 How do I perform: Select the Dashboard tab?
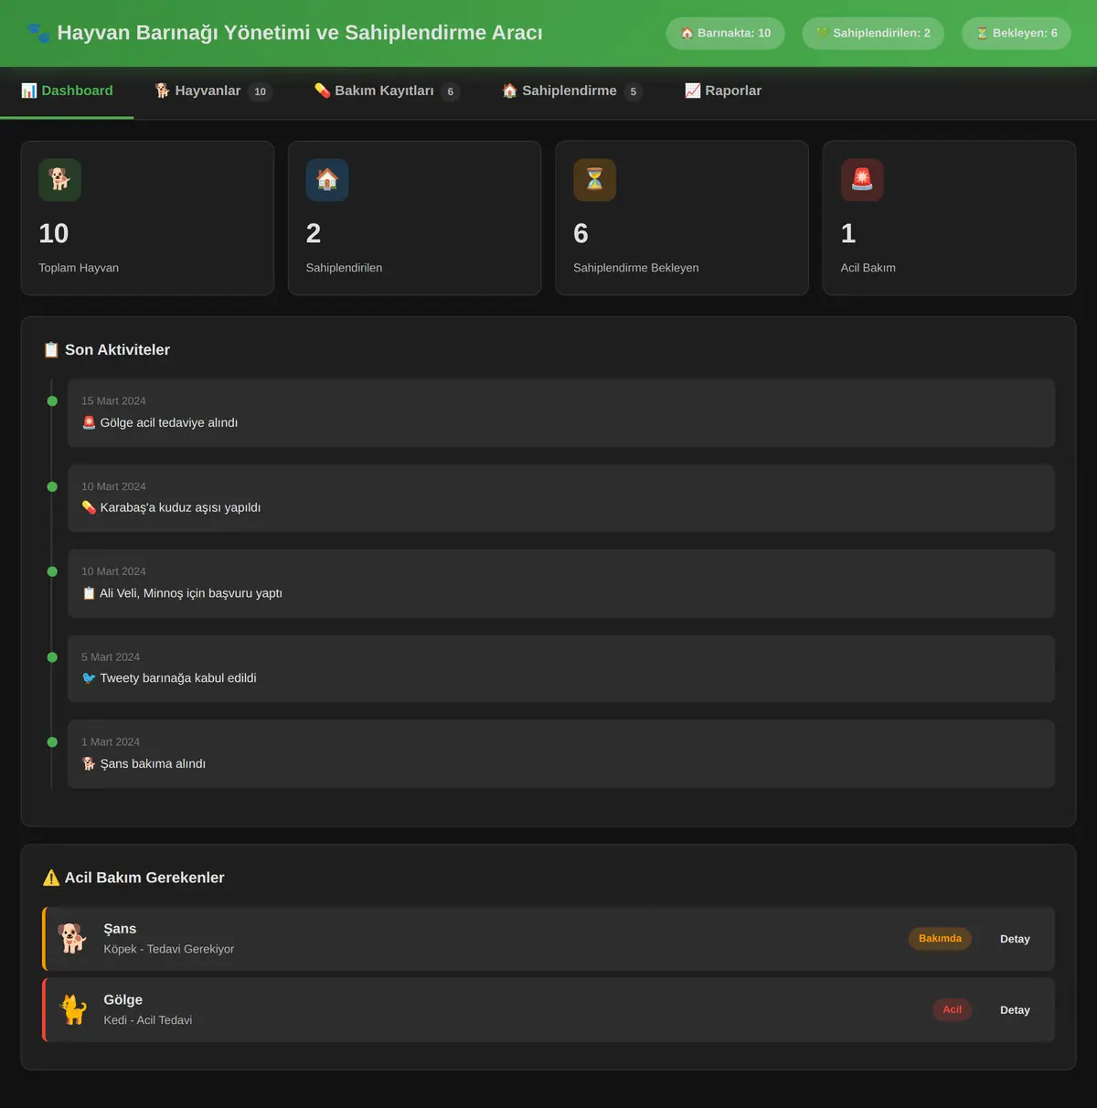tap(67, 91)
